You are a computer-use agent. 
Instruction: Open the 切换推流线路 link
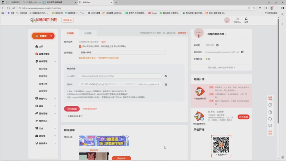(90, 109)
